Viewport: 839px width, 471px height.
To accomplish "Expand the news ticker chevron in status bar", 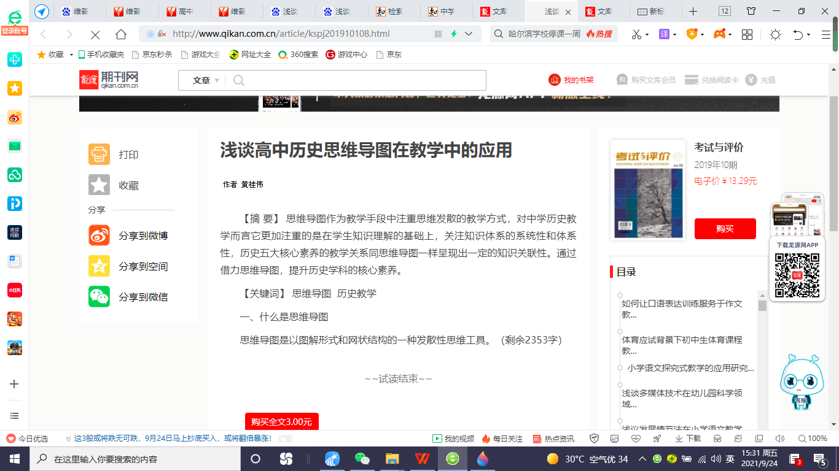I will tap(68, 438).
